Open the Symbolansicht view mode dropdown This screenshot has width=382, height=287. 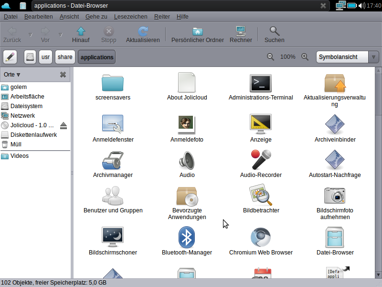(x=348, y=57)
